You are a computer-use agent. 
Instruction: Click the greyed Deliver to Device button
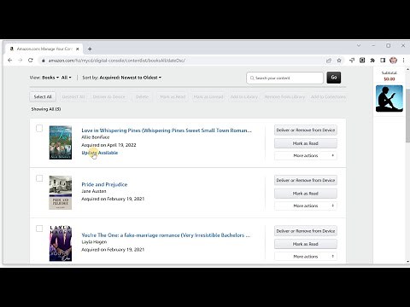point(109,96)
